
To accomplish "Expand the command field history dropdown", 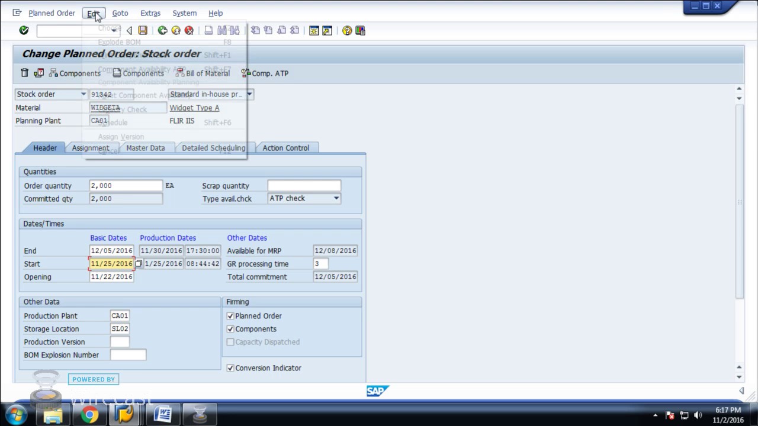I will (x=114, y=30).
